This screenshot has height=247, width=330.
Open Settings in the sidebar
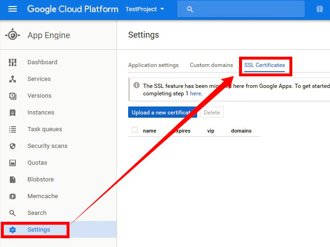pyautogui.click(x=39, y=230)
